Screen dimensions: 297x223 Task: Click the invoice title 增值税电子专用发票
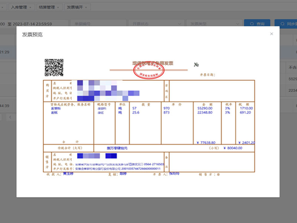tap(153, 64)
